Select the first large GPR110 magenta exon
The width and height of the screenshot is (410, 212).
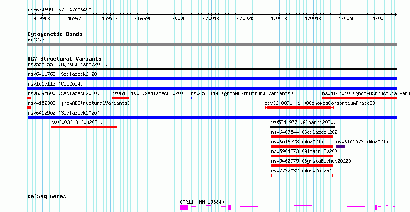pyautogui.click(x=184, y=207)
